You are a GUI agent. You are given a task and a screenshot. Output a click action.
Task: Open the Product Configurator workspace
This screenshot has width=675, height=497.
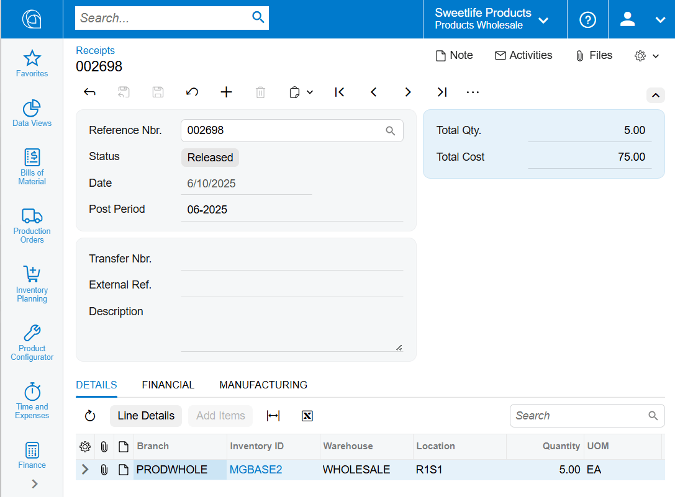[32, 342]
